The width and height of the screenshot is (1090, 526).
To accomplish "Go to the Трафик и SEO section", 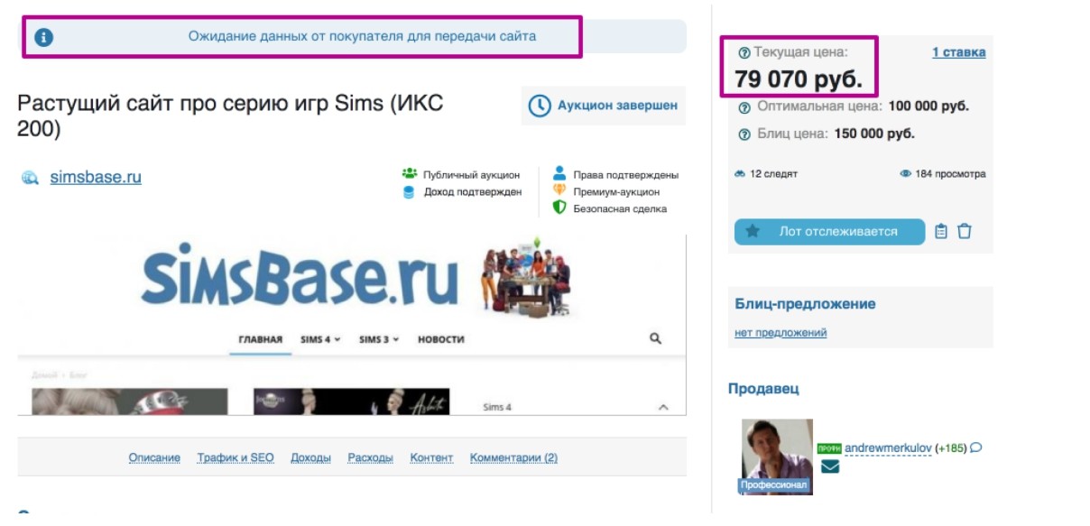I will click(x=236, y=458).
